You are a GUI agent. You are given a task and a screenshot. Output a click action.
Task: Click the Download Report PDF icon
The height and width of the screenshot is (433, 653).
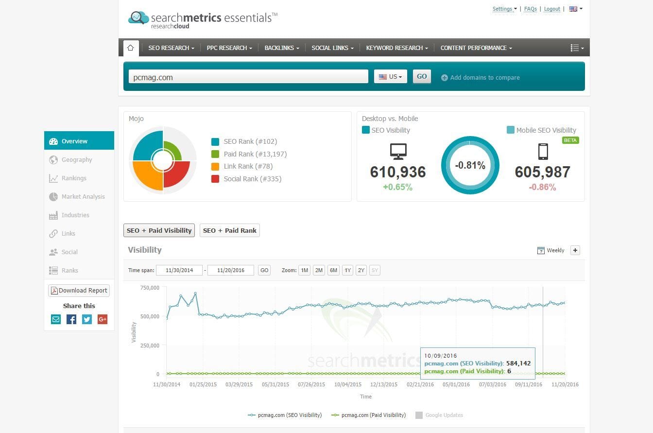pos(55,290)
